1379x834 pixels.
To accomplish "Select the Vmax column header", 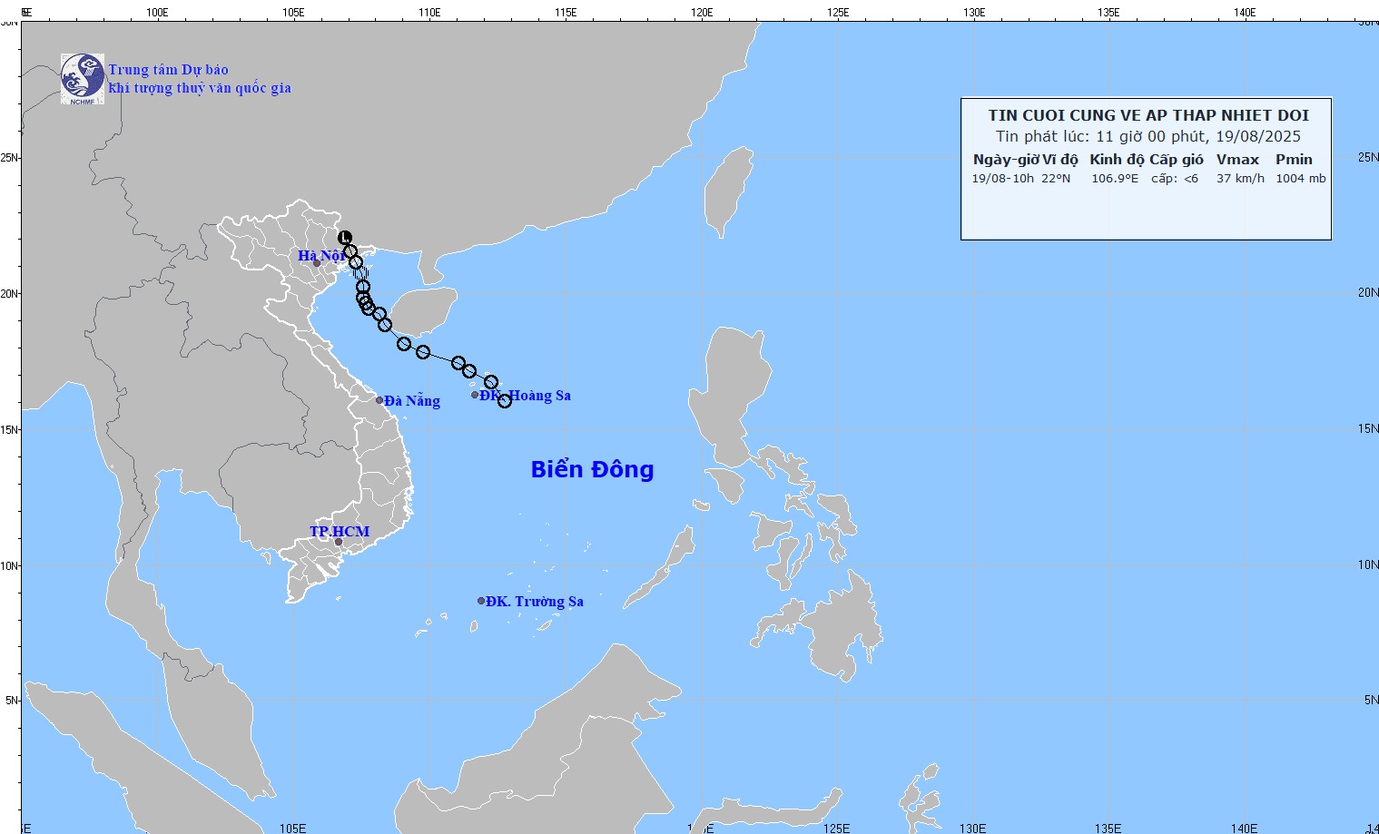I will 1237,160.
